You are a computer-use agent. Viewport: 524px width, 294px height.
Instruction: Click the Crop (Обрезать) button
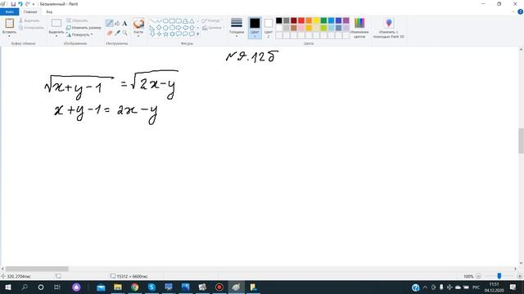[x=77, y=20]
